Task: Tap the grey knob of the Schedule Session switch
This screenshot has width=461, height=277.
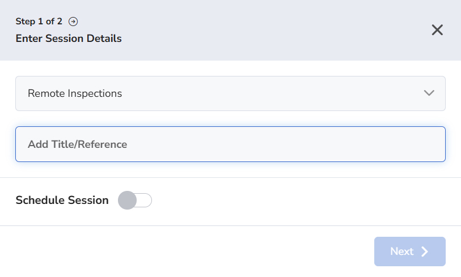Action: (x=127, y=200)
